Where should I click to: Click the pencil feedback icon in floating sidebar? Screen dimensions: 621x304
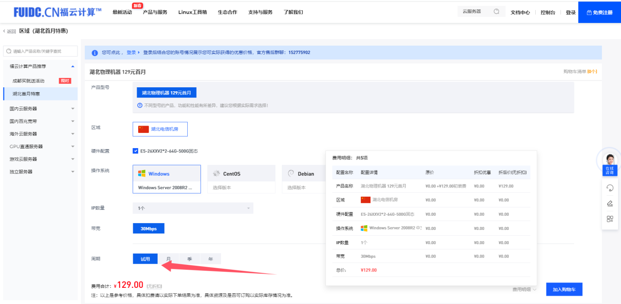click(x=610, y=203)
